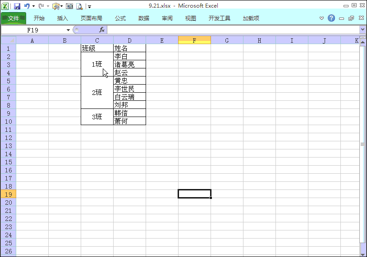The height and width of the screenshot is (257, 367).
Task: Select the merged cell 1班
Action: click(97, 64)
